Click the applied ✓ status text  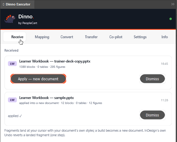pyautogui.click(x=15, y=116)
